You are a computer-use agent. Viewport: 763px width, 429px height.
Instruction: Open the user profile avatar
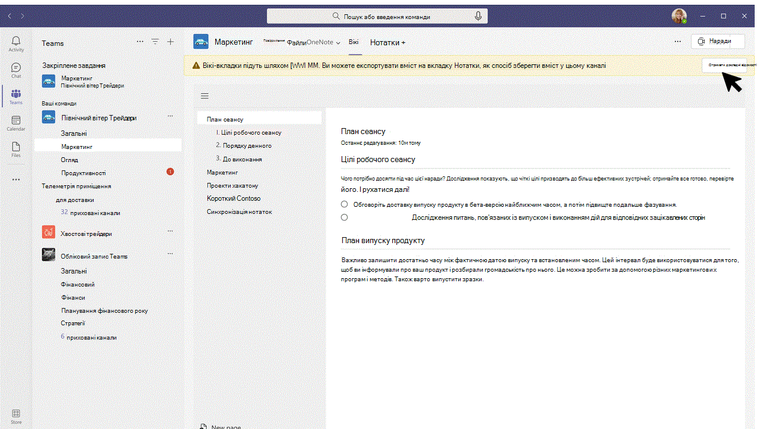click(x=679, y=16)
